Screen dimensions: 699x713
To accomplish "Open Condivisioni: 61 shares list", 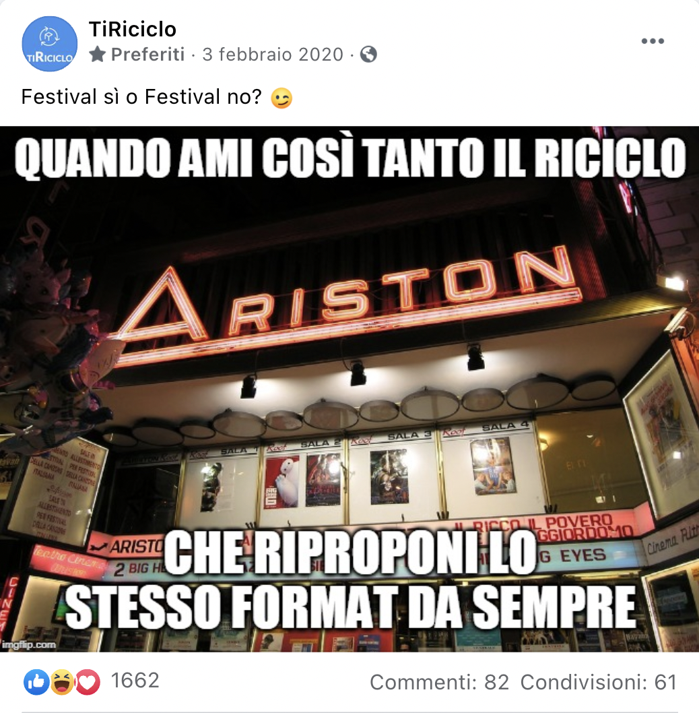I will click(x=599, y=682).
